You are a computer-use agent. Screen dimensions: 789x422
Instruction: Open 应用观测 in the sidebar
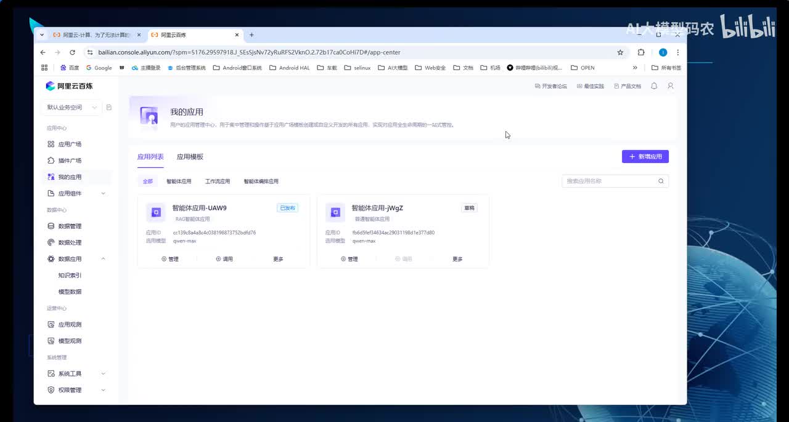coord(70,325)
